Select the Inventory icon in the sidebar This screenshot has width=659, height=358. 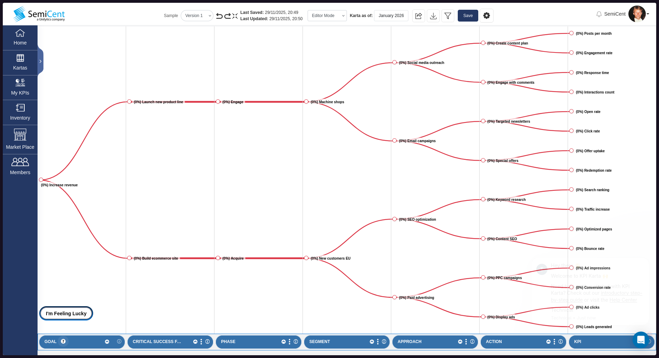coord(20,112)
